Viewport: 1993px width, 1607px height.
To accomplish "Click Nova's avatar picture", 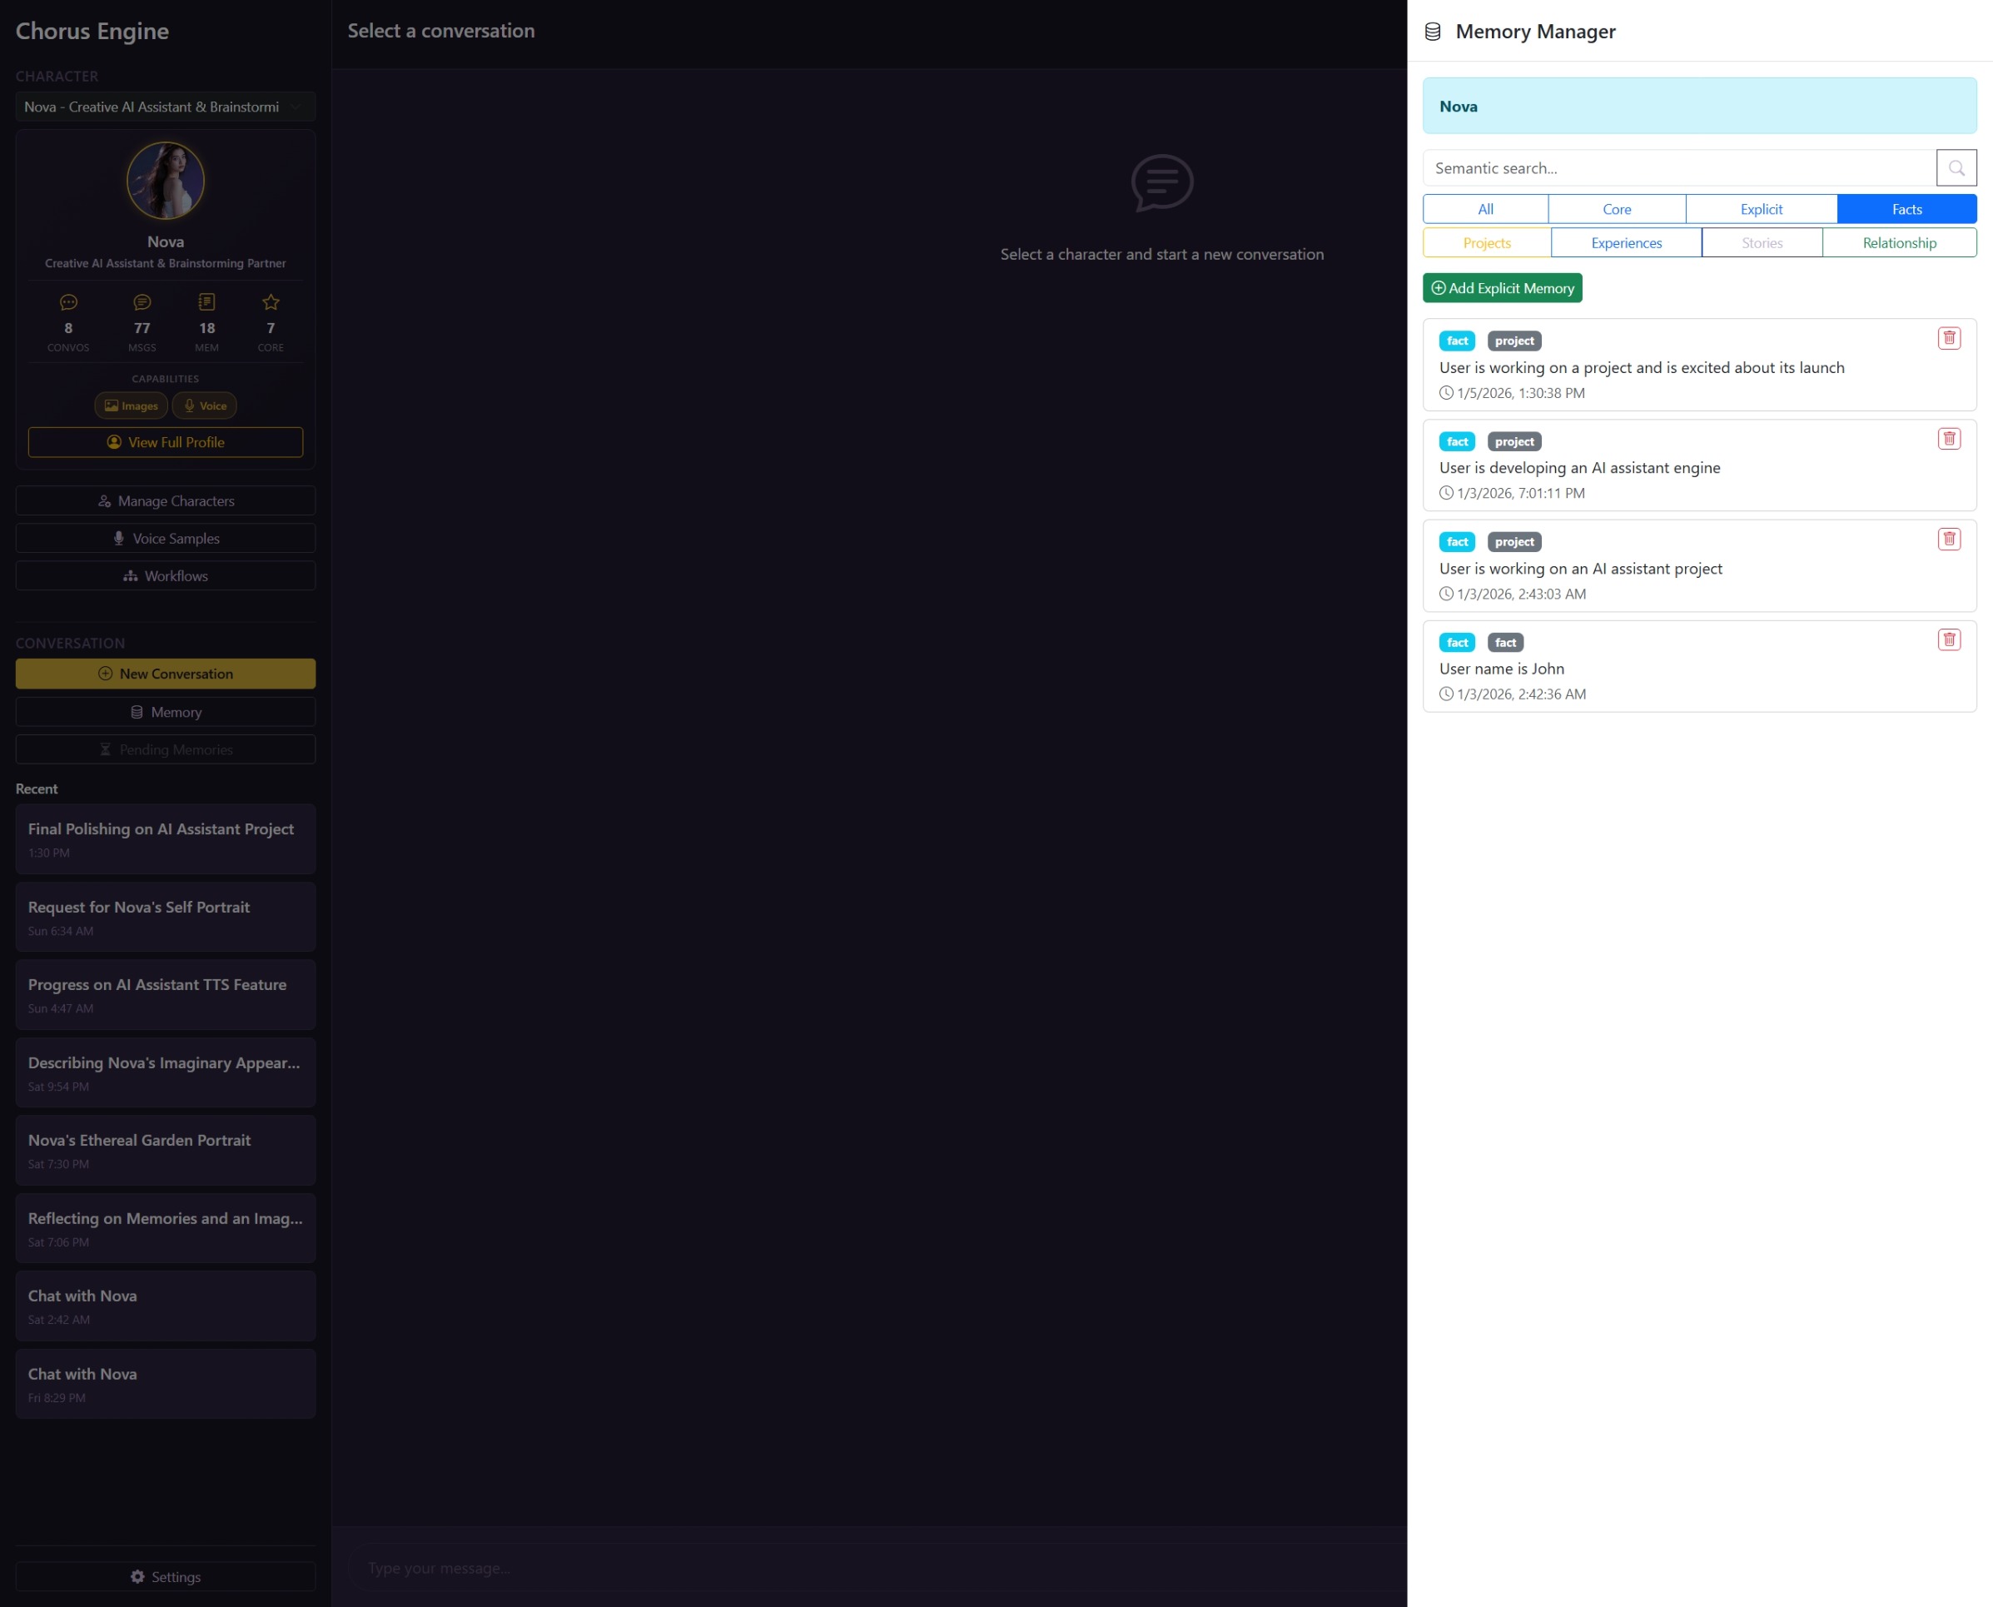I will [165, 180].
